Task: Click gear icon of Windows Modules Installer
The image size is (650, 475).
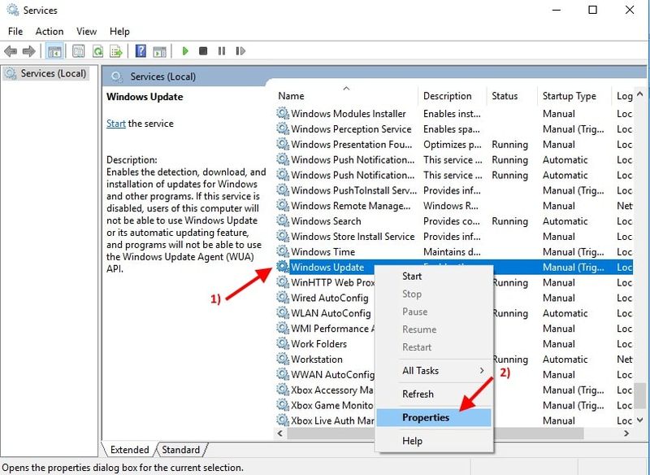Action: click(x=283, y=113)
